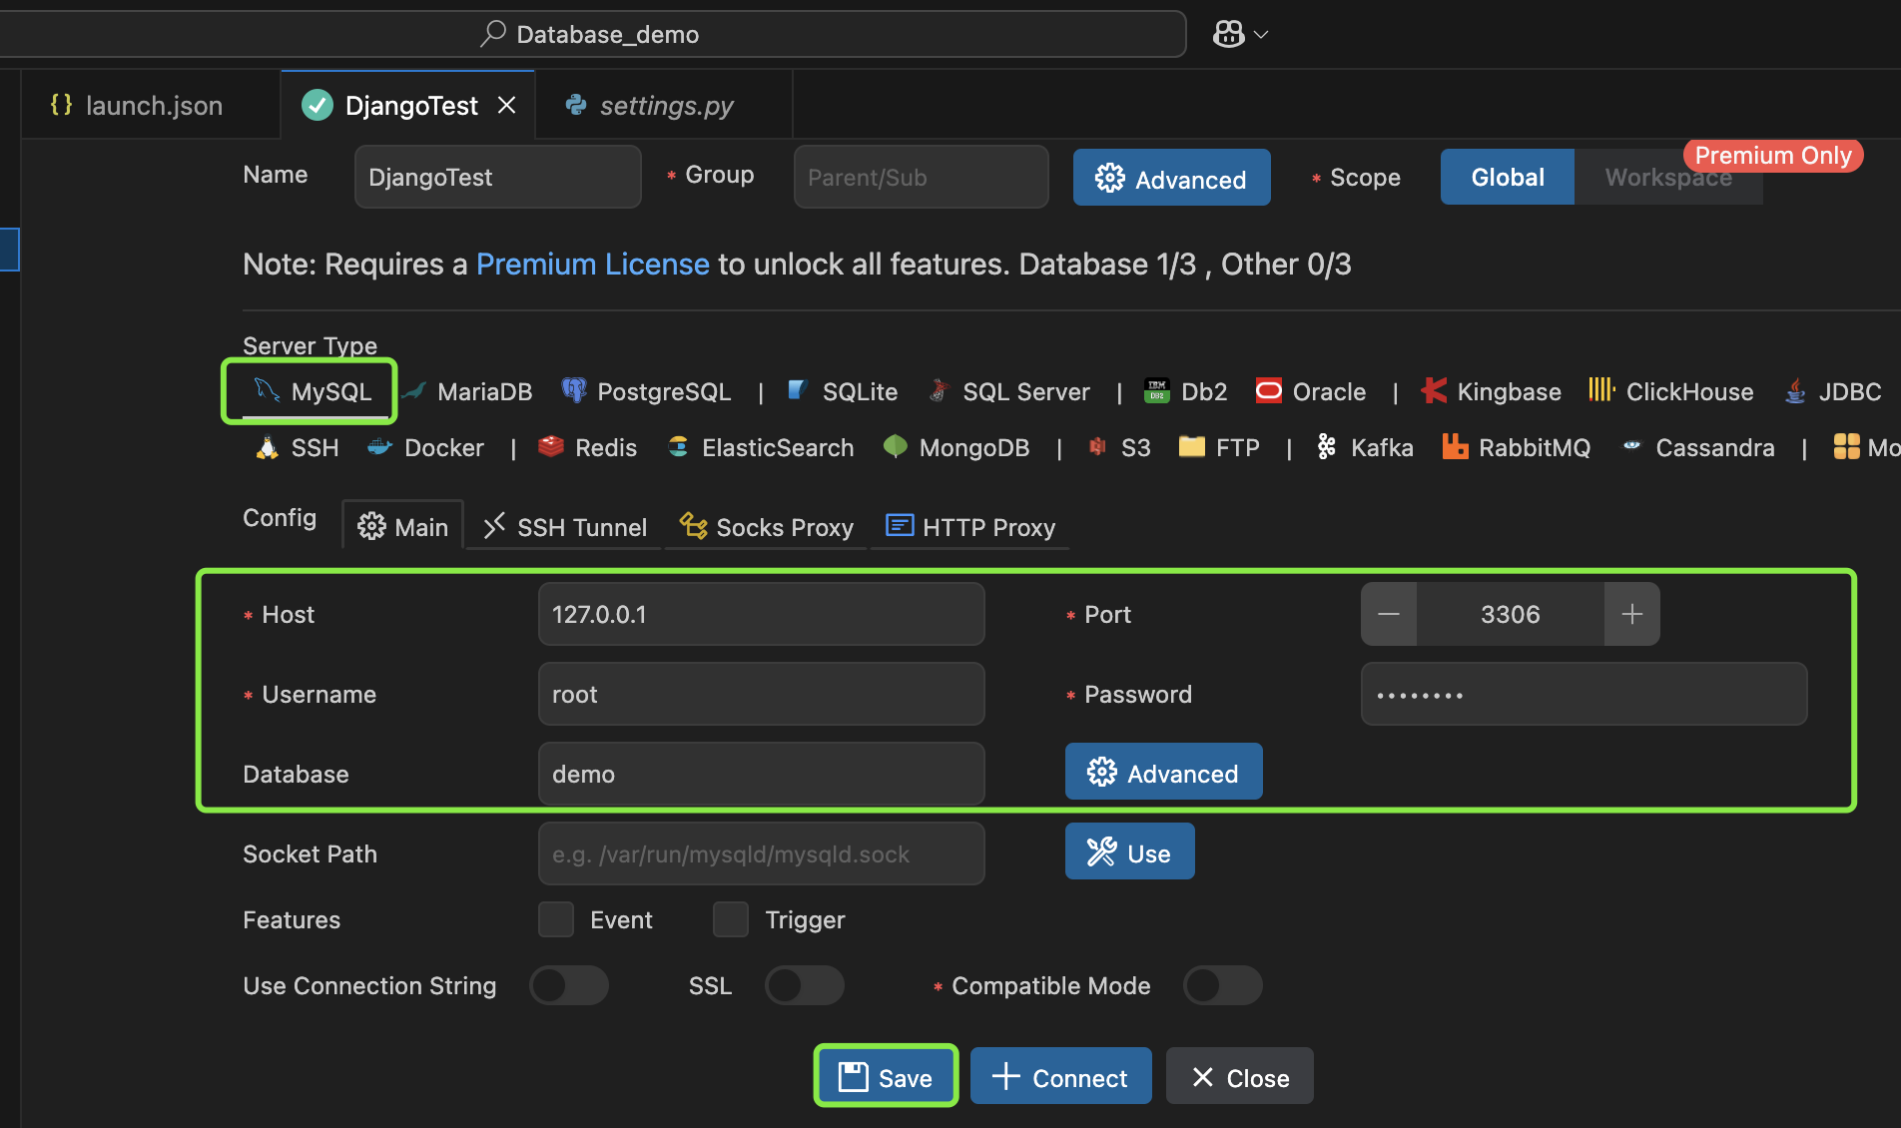Open Copilot icon in title bar
The width and height of the screenshot is (1901, 1128).
(1228, 34)
